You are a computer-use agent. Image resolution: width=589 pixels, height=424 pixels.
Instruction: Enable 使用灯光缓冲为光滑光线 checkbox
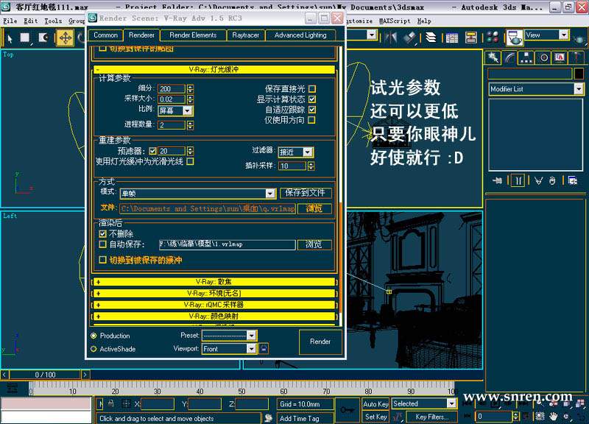pos(190,161)
